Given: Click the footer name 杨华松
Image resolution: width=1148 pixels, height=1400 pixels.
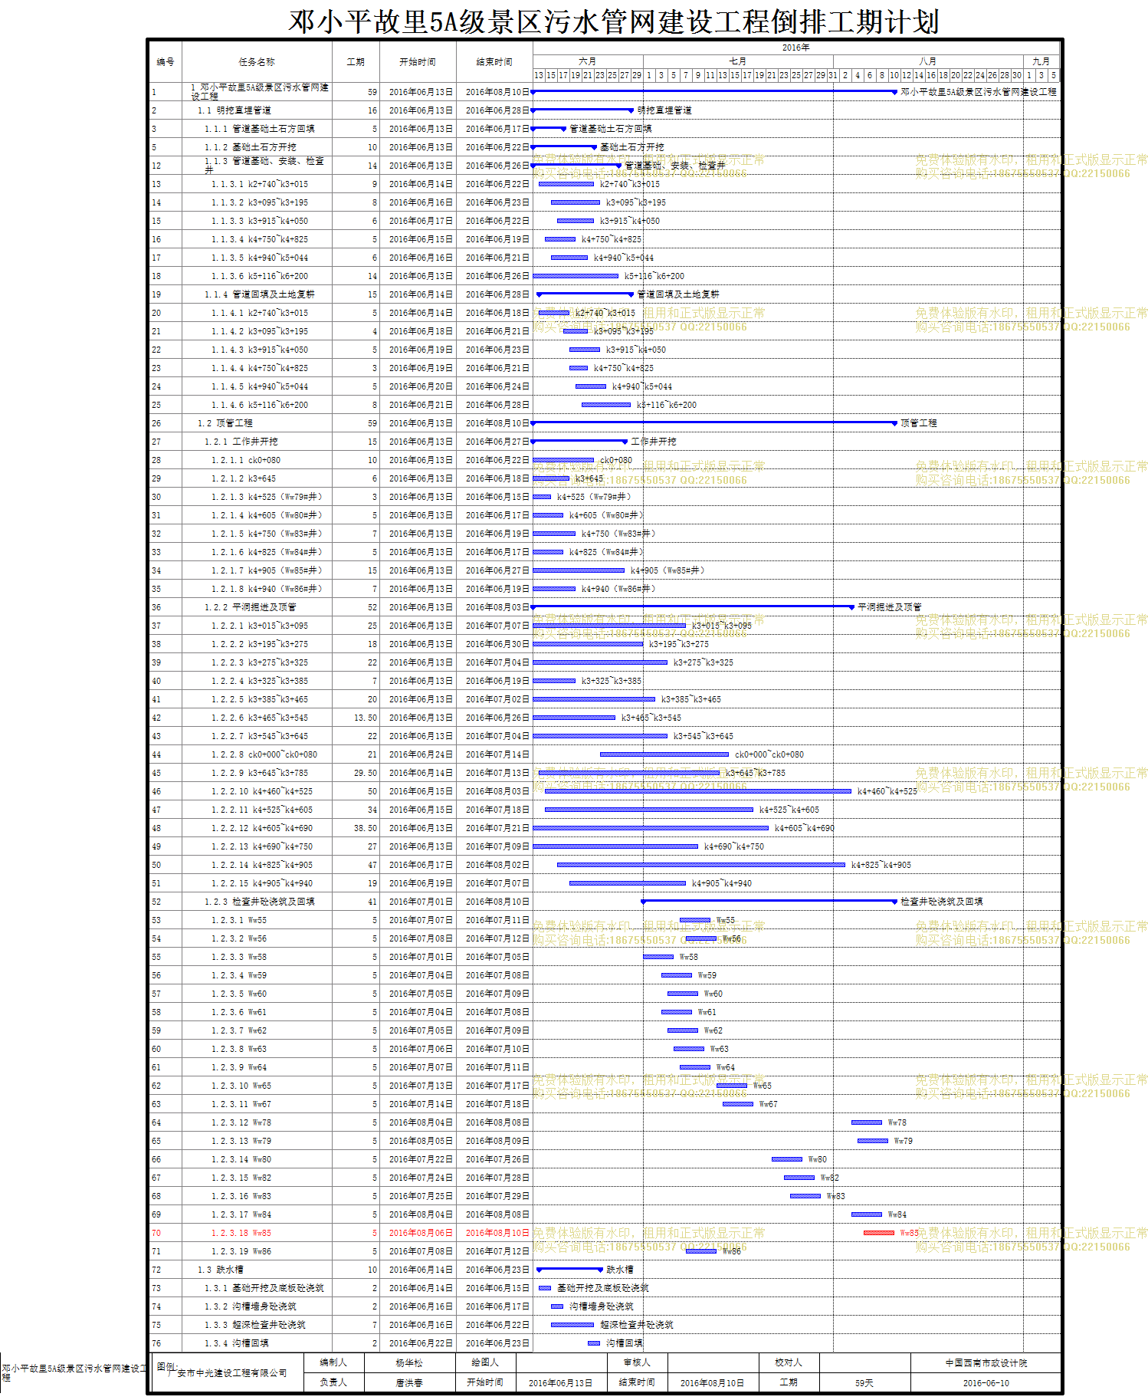Looking at the screenshot, I should click(x=409, y=1362).
